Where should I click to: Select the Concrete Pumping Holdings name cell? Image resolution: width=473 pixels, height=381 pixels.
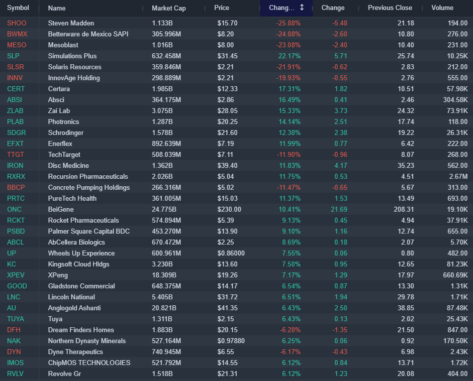(89, 187)
